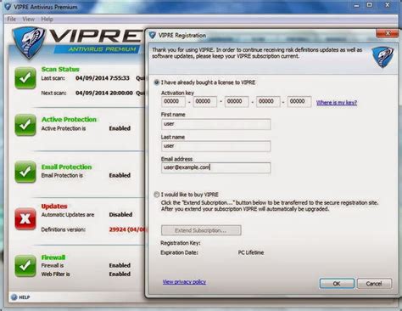Screen dimensions: 402x311
Task: Click the HELP link in main window
Action: coord(25,297)
